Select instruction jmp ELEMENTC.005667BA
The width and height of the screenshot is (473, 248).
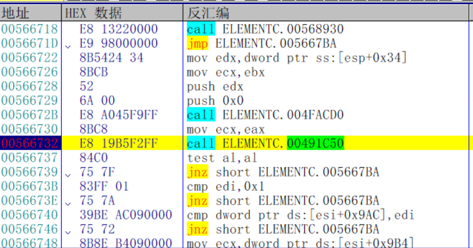261,43
